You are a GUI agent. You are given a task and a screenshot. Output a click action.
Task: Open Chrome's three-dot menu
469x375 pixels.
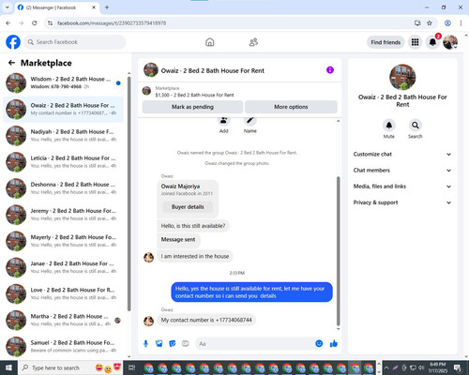(x=461, y=23)
